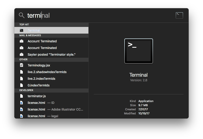Screen dimensions: 203x139
Task: Click the Terminal app icon in Top Hit row
Action: (x=22, y=30)
